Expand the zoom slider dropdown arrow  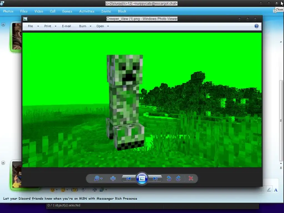[102, 179]
